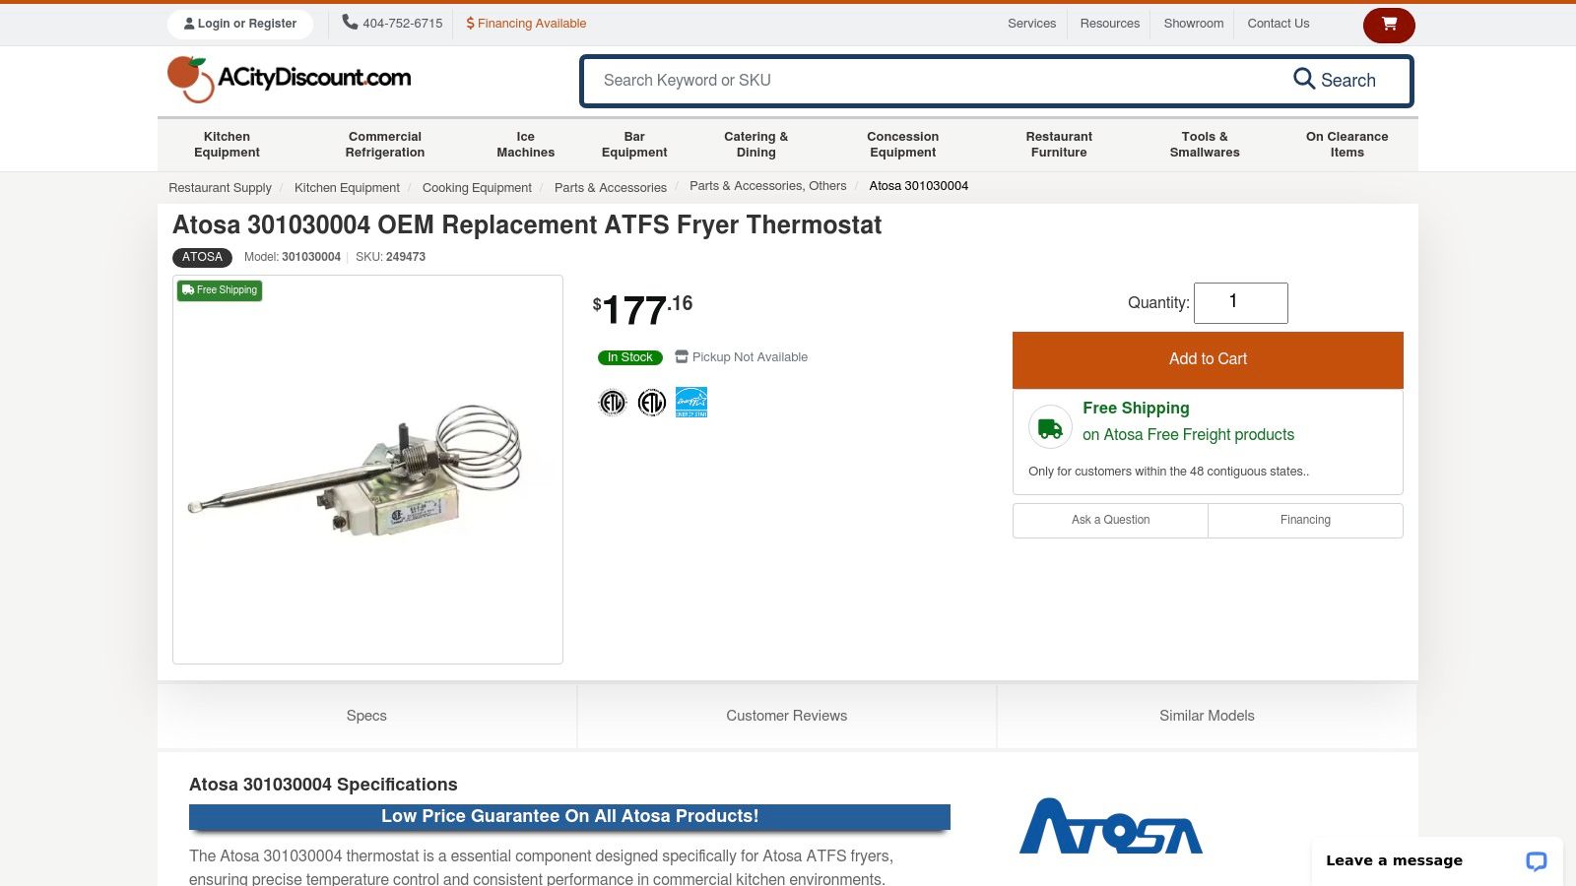Open the shopping cart icon
The image size is (1576, 886).
pos(1389,25)
